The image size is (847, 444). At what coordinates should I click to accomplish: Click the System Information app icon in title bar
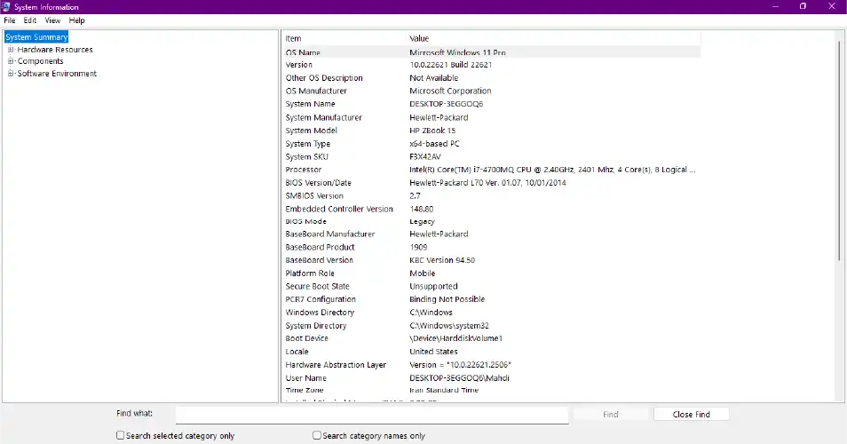tap(7, 7)
